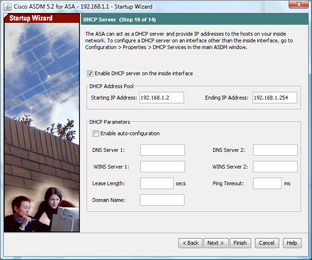
Task: Enable auto-configuration checkbox
Action: (x=96, y=133)
